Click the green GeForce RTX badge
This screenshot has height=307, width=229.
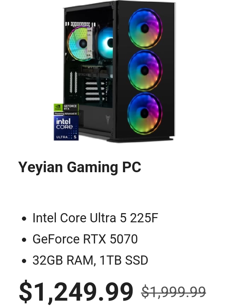[x=66, y=108]
